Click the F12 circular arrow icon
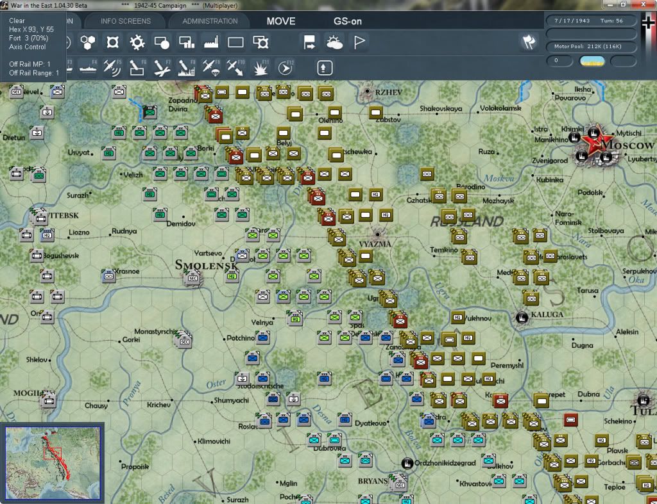Image resolution: width=657 pixels, height=504 pixels. coord(286,68)
